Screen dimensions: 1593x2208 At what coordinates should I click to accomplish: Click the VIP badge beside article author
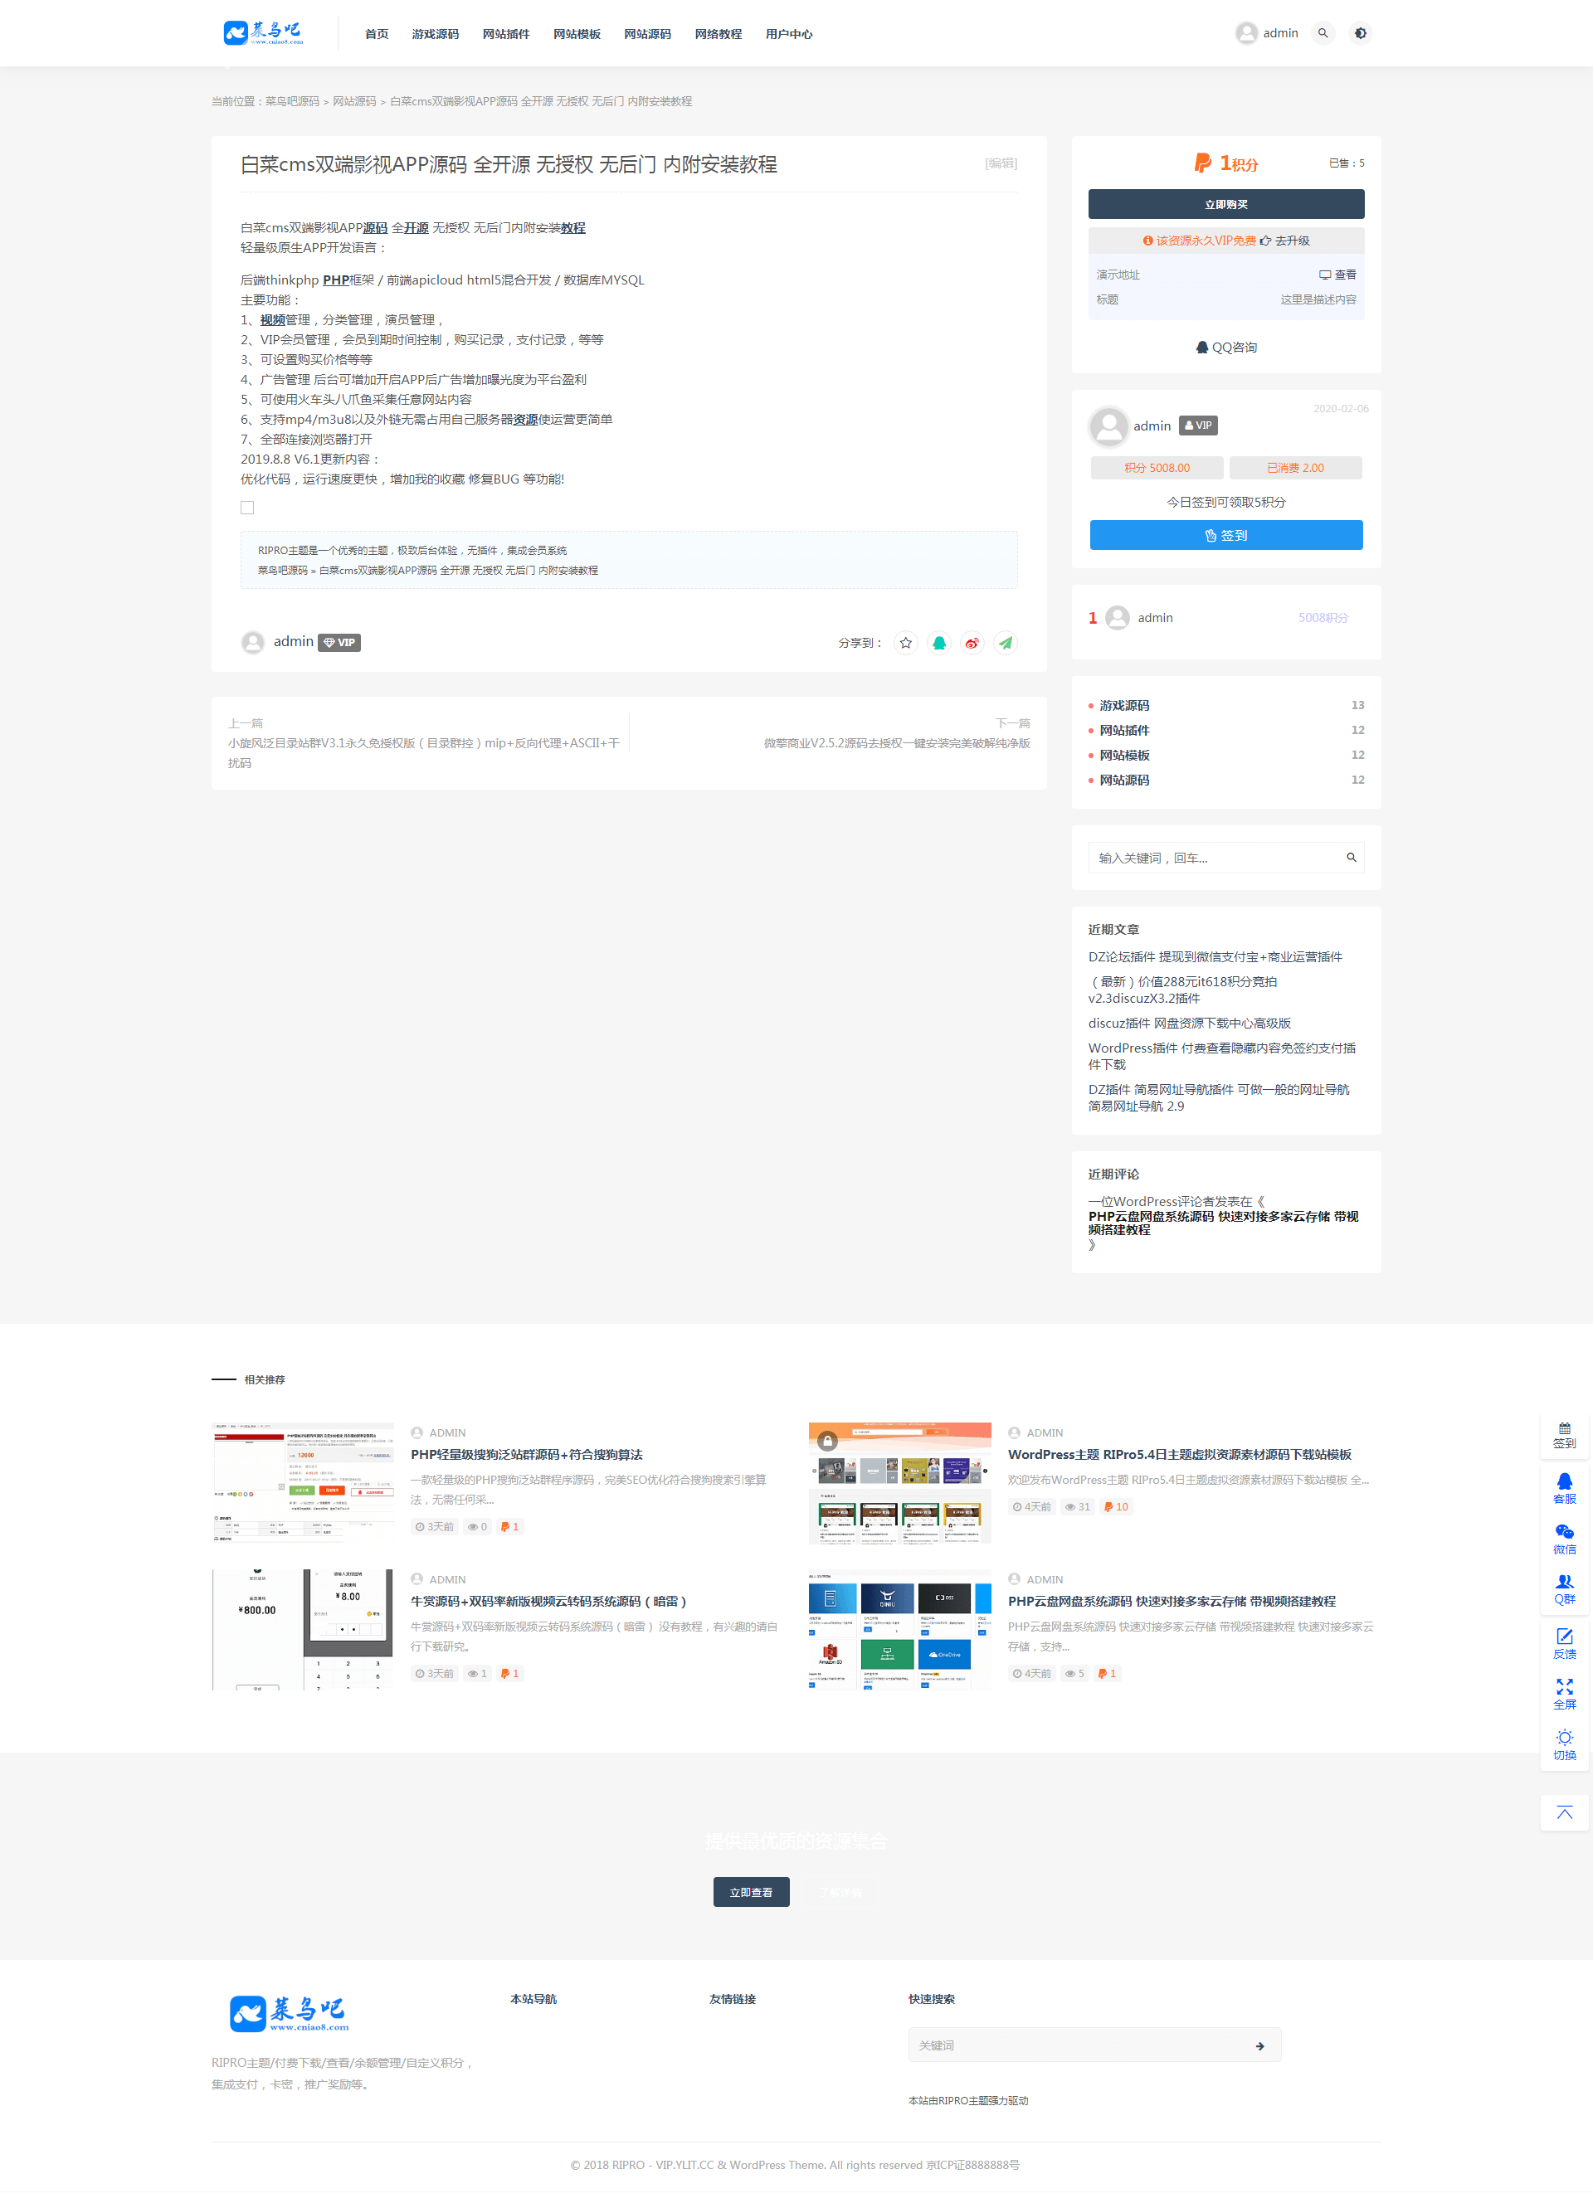(340, 643)
